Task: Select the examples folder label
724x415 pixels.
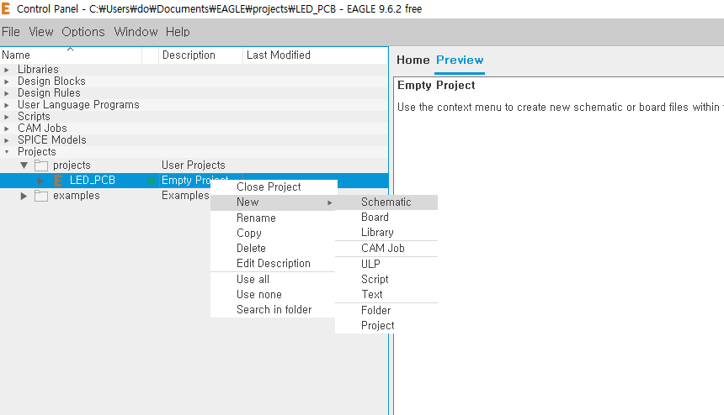Action: tap(76, 196)
